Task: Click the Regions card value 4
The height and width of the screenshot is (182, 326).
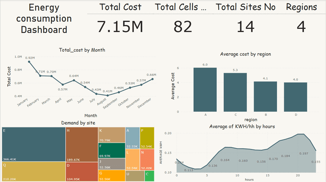Action: (x=301, y=27)
